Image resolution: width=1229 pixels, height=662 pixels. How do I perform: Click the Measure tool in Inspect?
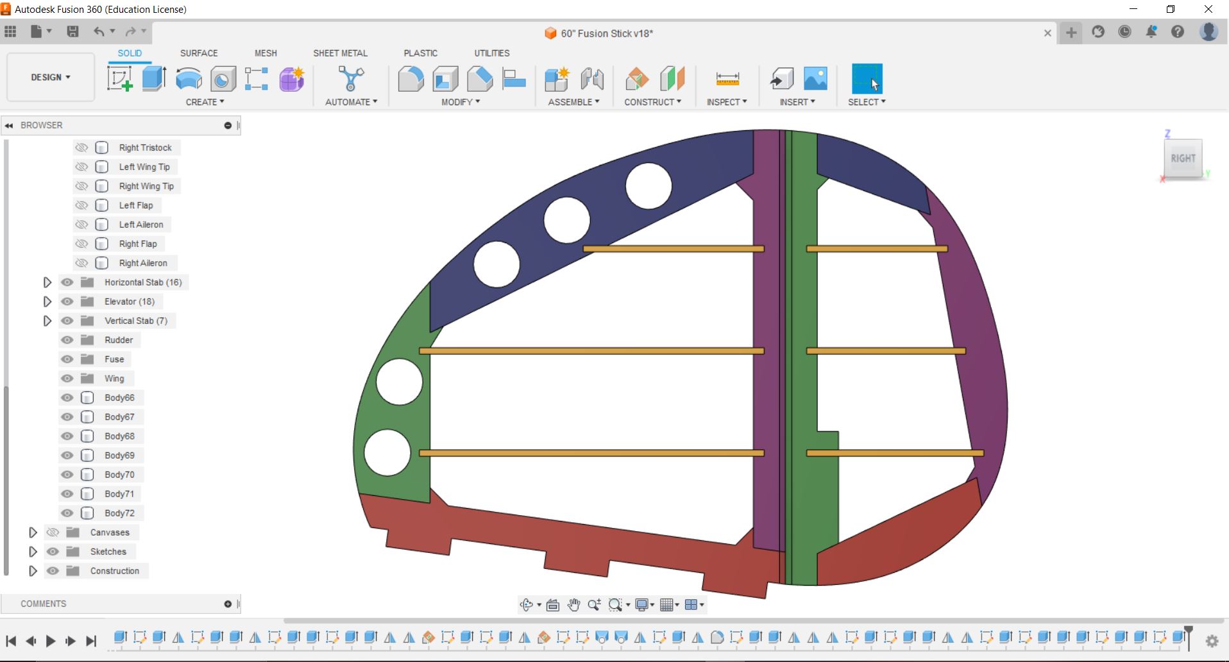click(727, 79)
